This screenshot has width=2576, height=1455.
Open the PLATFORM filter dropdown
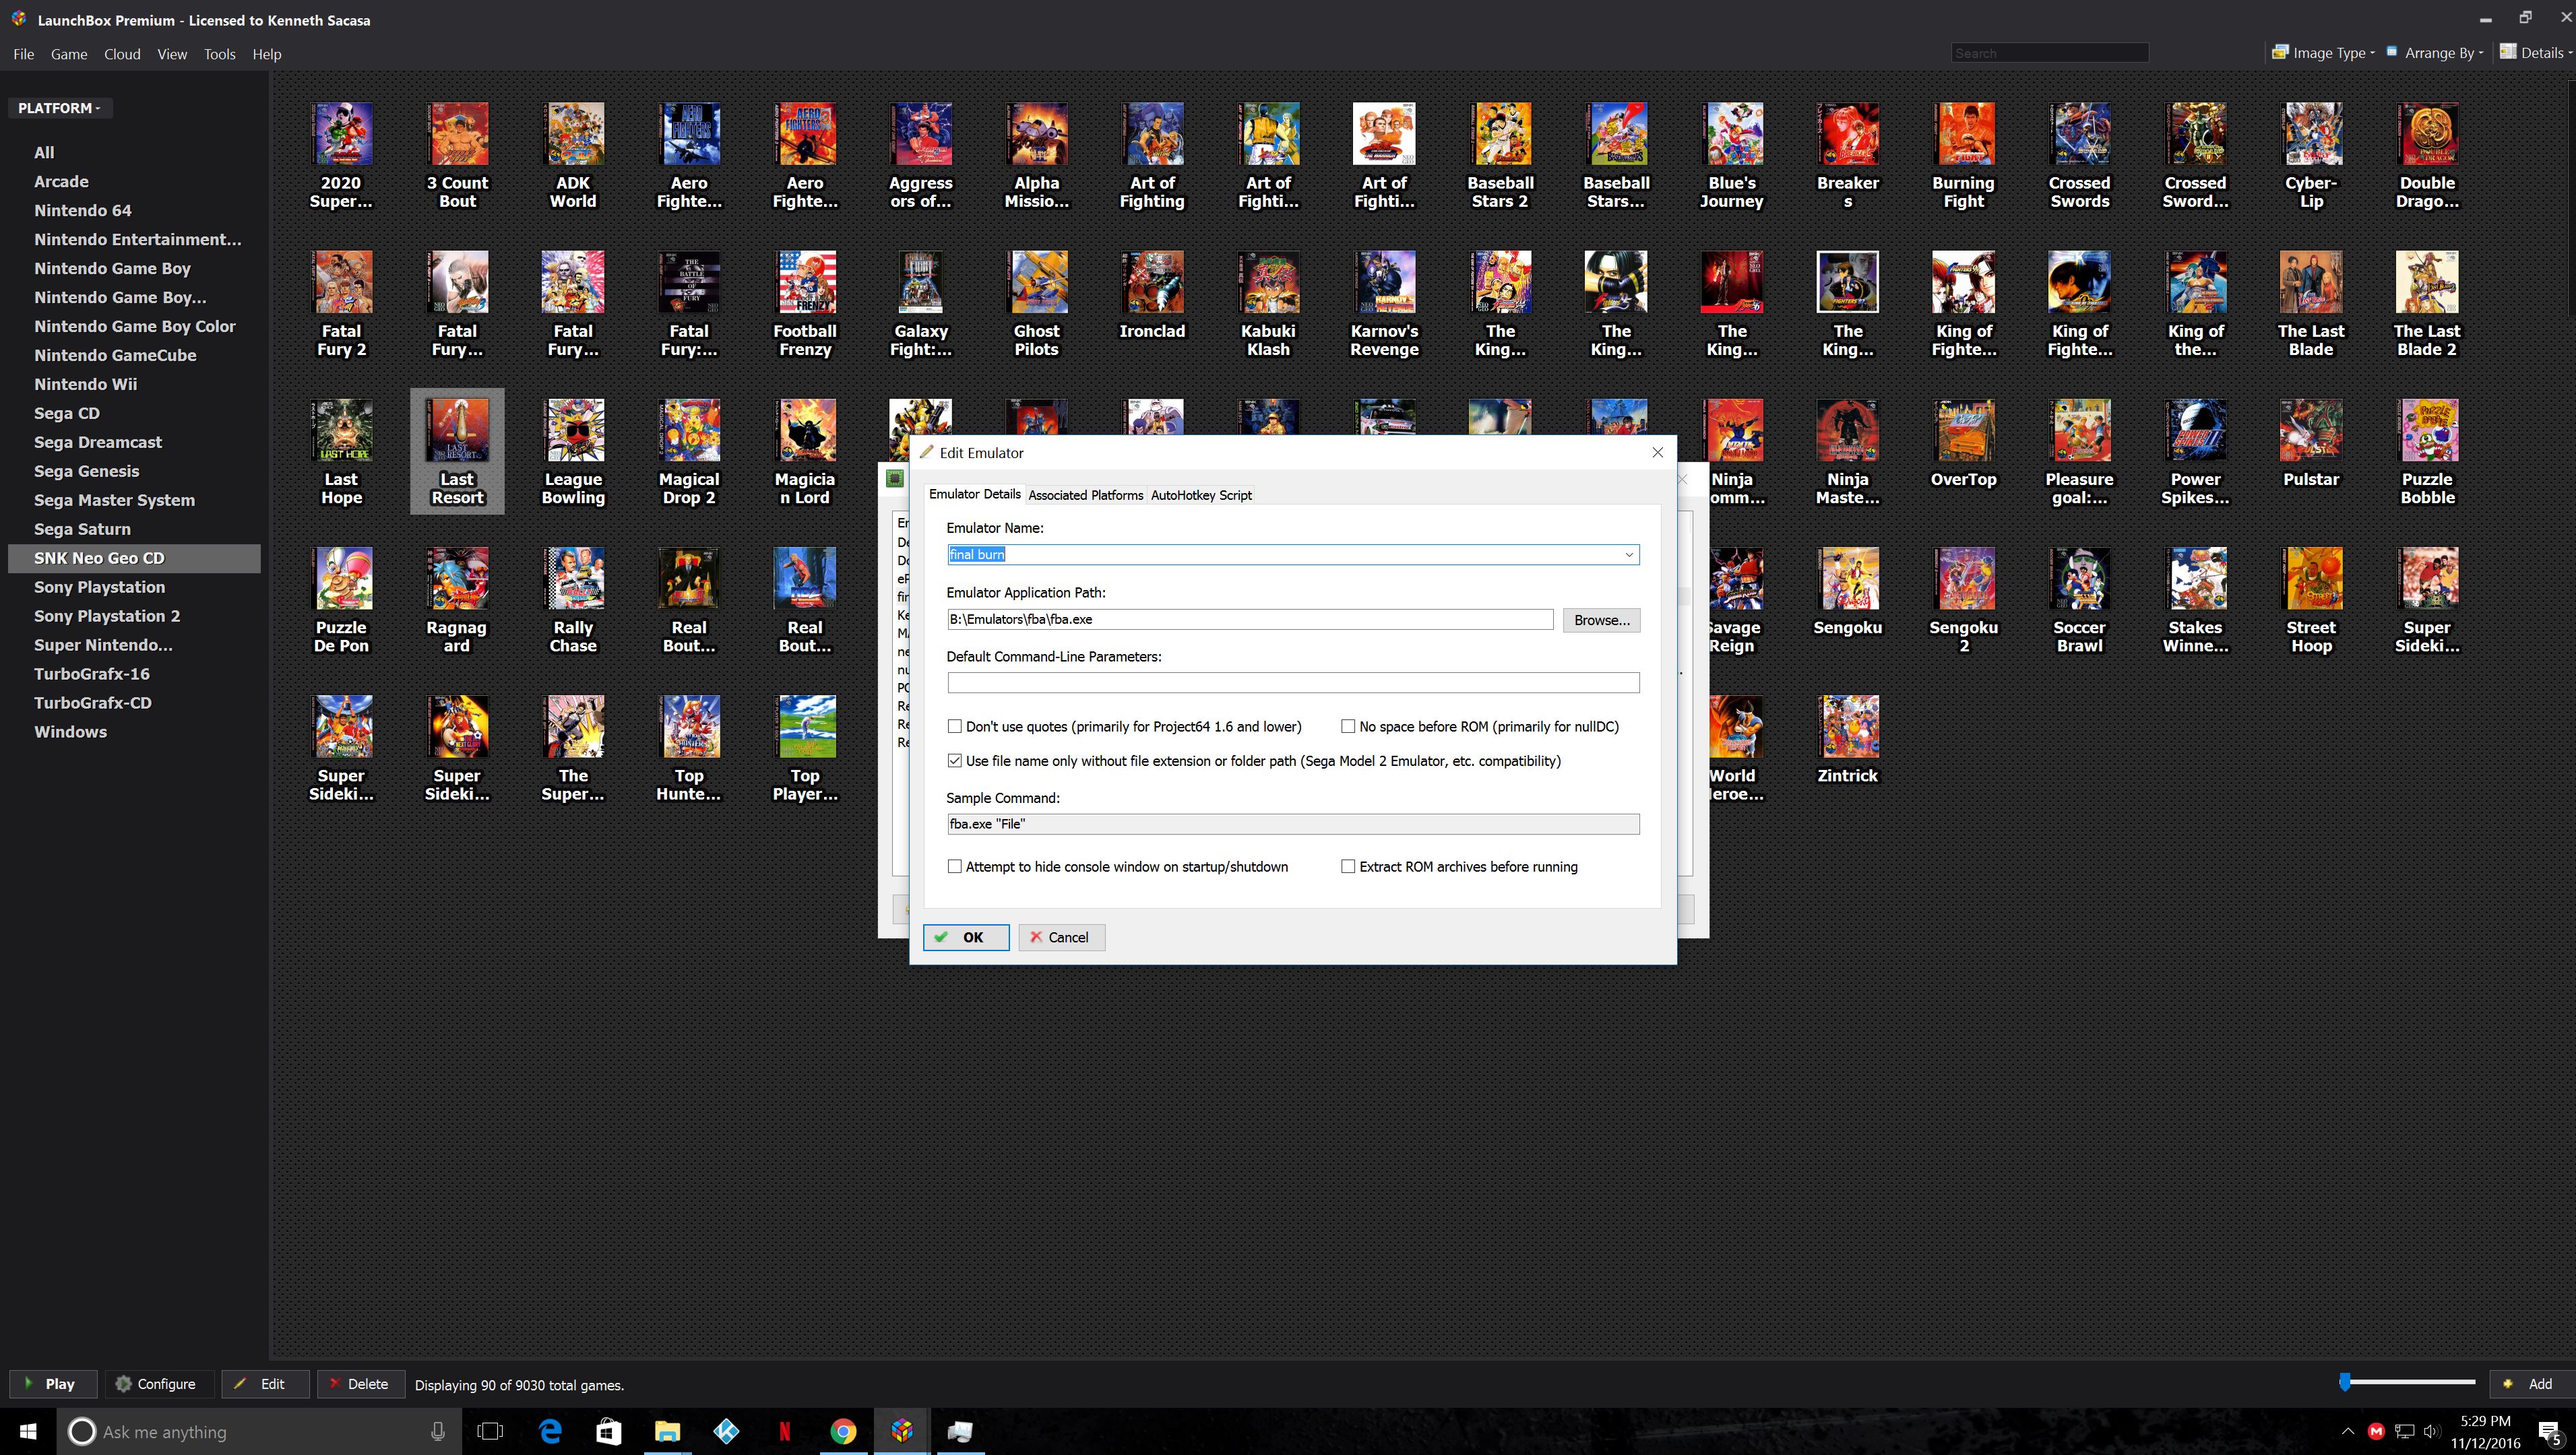pos(60,108)
